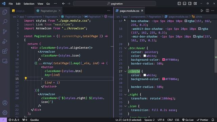
Task: Open the ports indicator in status bar
Action: coord(25,120)
